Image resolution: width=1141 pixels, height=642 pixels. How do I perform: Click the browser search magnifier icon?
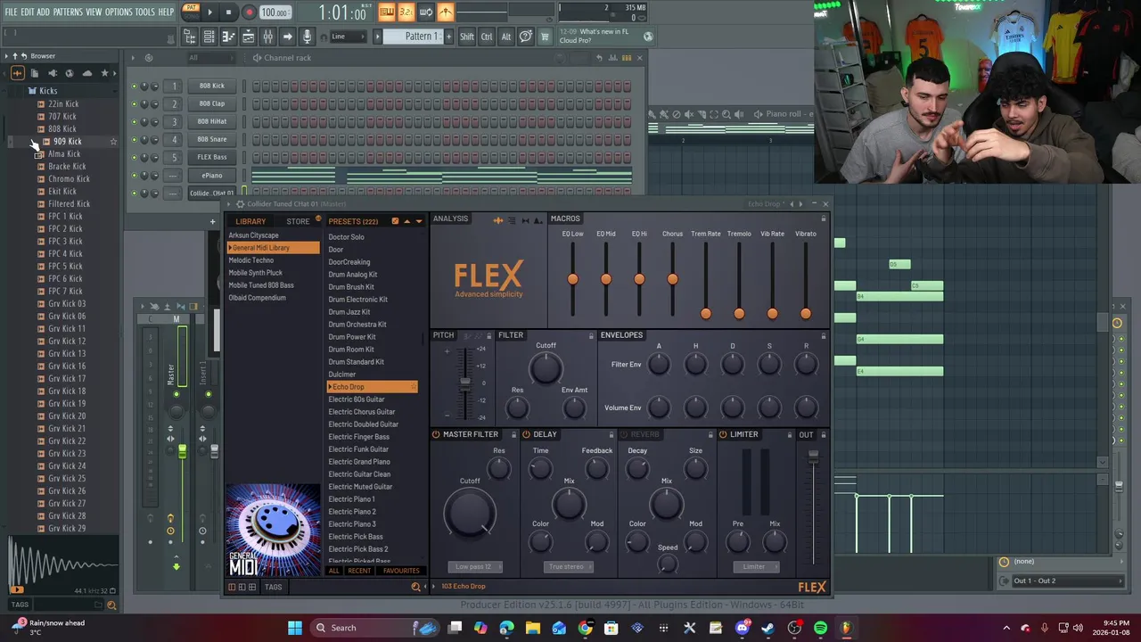coord(111,605)
